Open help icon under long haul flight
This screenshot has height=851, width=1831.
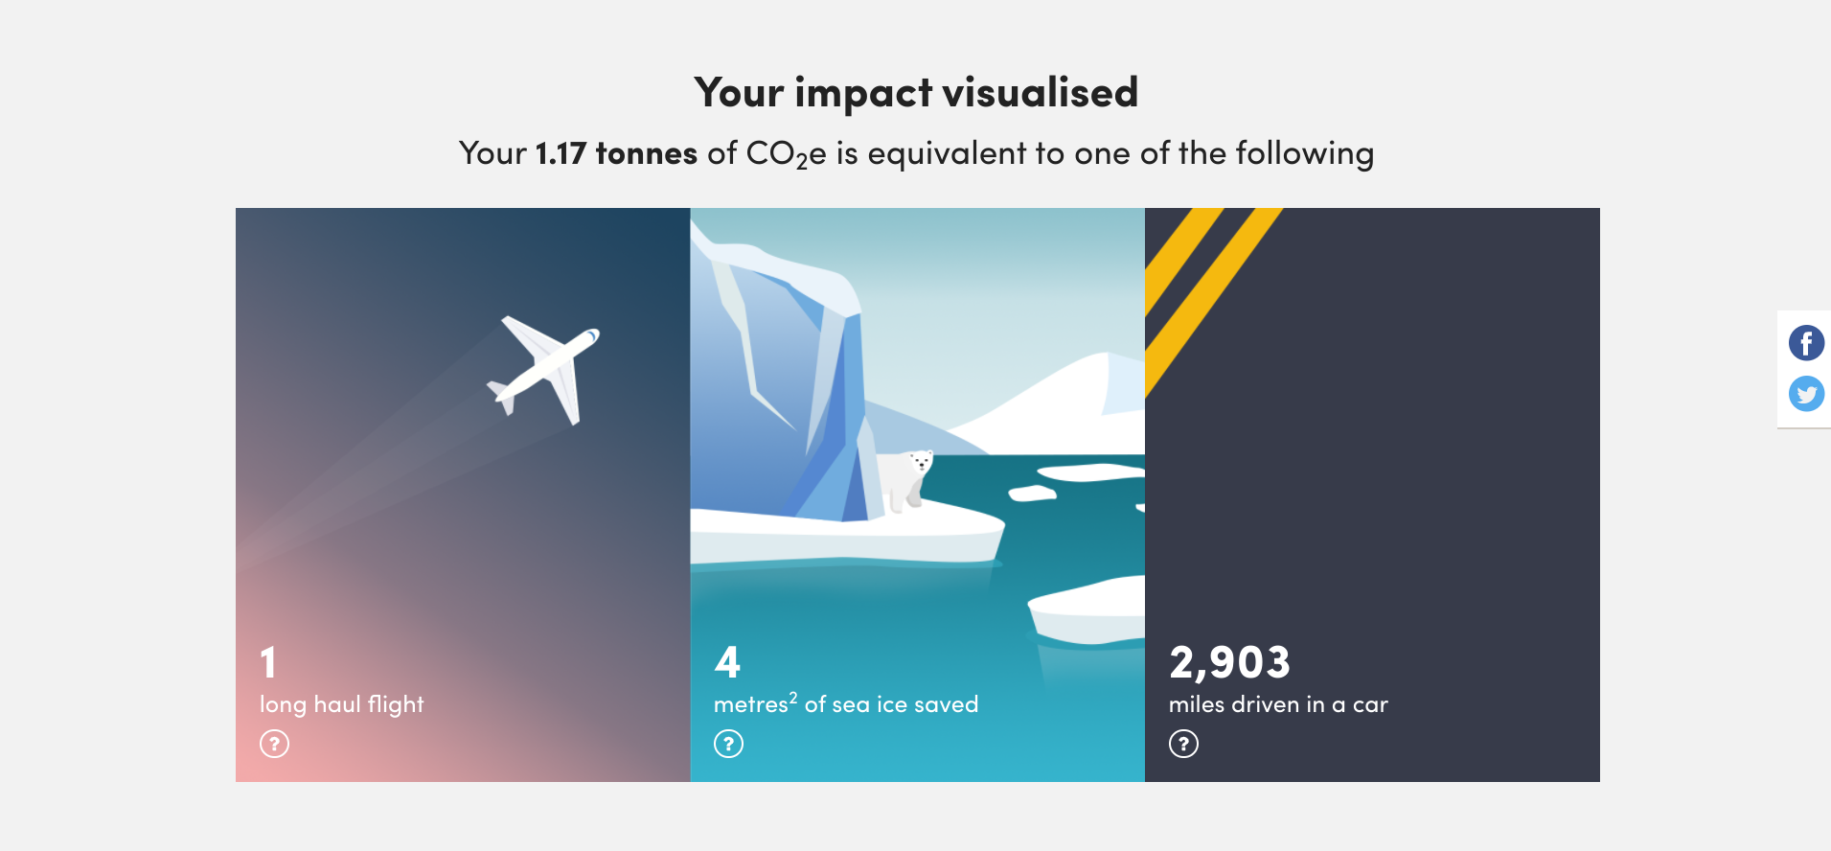[x=274, y=744]
